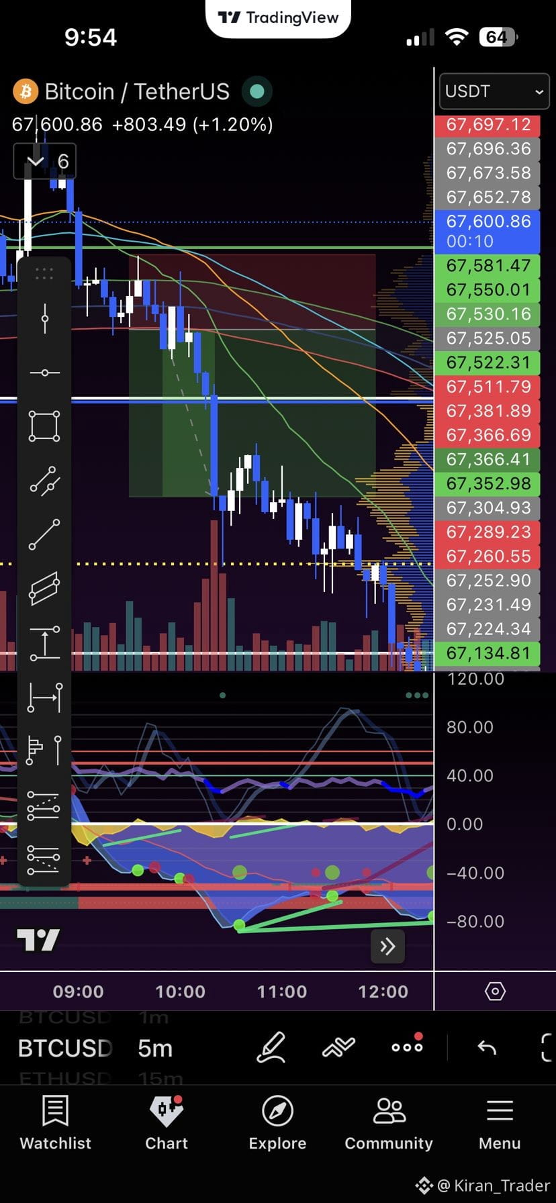Tap the 67,252.90 price label

[488, 580]
